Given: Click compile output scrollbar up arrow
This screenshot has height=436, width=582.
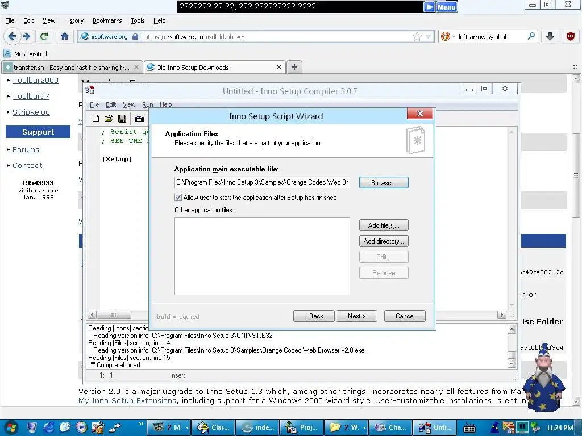Looking at the screenshot, I should click(x=512, y=329).
